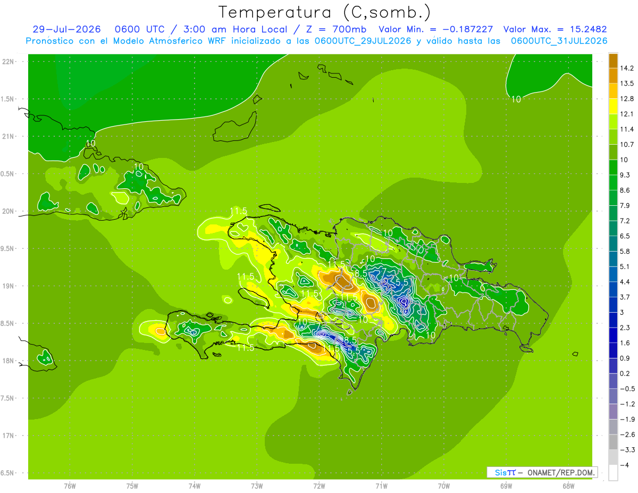Click the '71W' longitude axis label
Screen dimensions: 638x493
(381, 486)
